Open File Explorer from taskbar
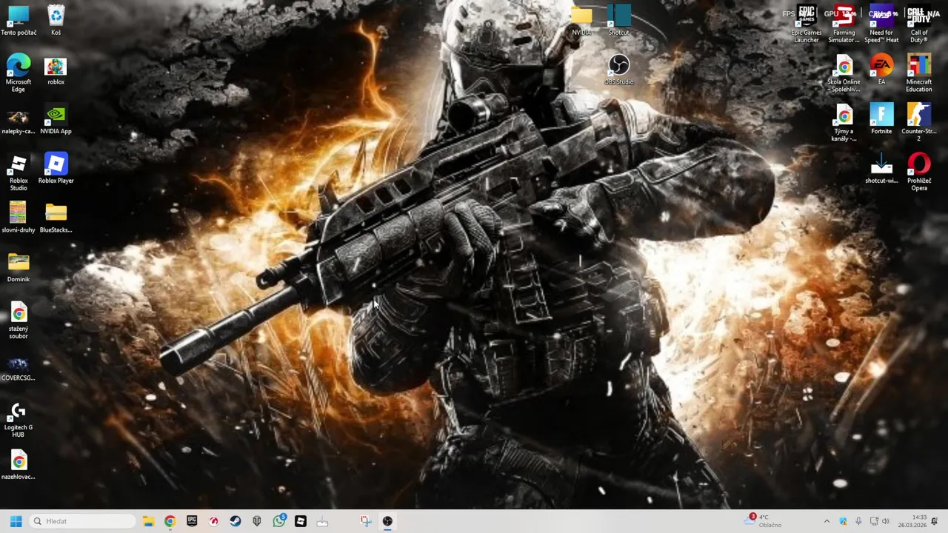The image size is (948, 533). 148,521
